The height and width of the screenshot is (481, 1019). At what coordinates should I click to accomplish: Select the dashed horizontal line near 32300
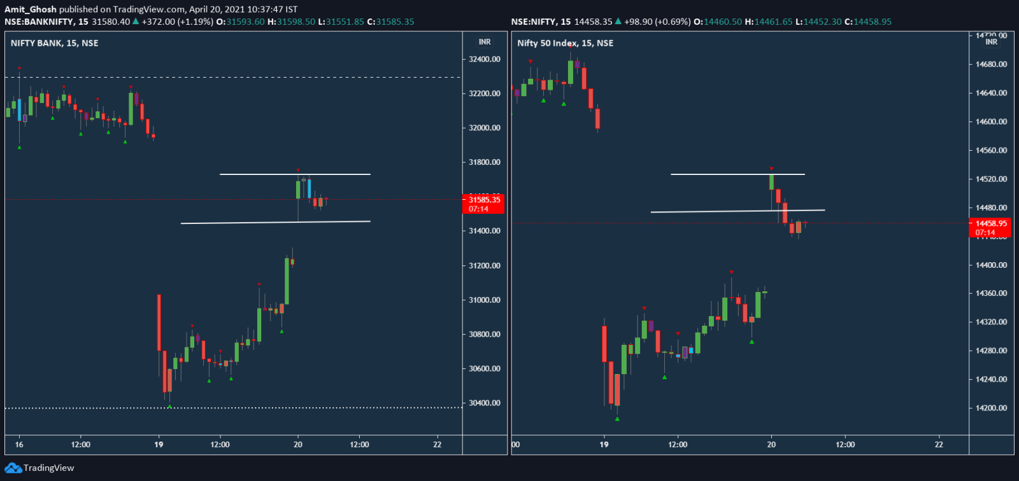tap(232, 78)
